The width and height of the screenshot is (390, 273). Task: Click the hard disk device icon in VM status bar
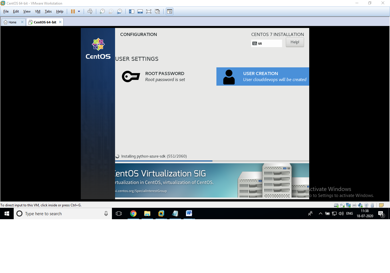tap(336, 205)
